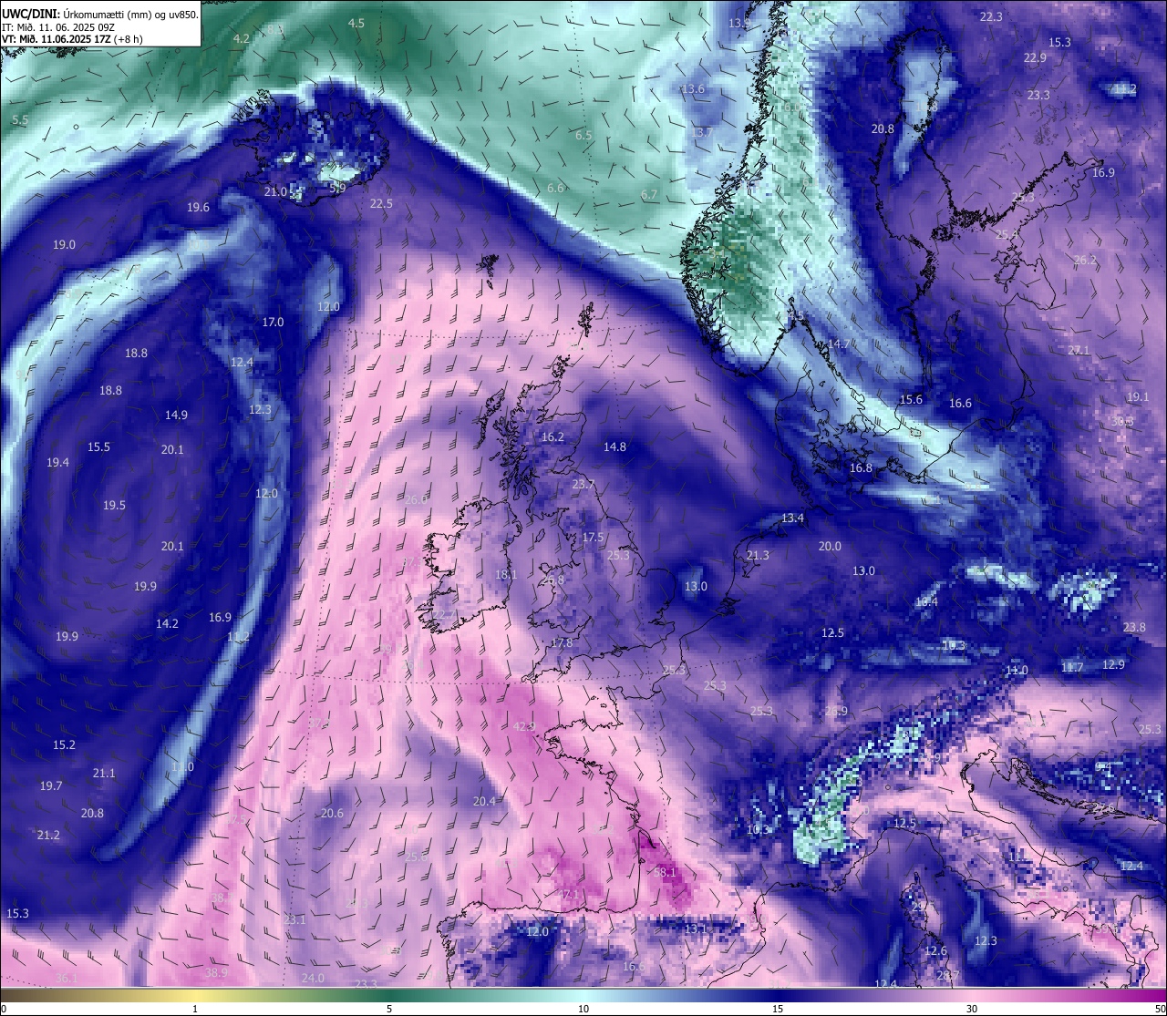Click the 14.8 value in the North Sea

[x=614, y=446]
